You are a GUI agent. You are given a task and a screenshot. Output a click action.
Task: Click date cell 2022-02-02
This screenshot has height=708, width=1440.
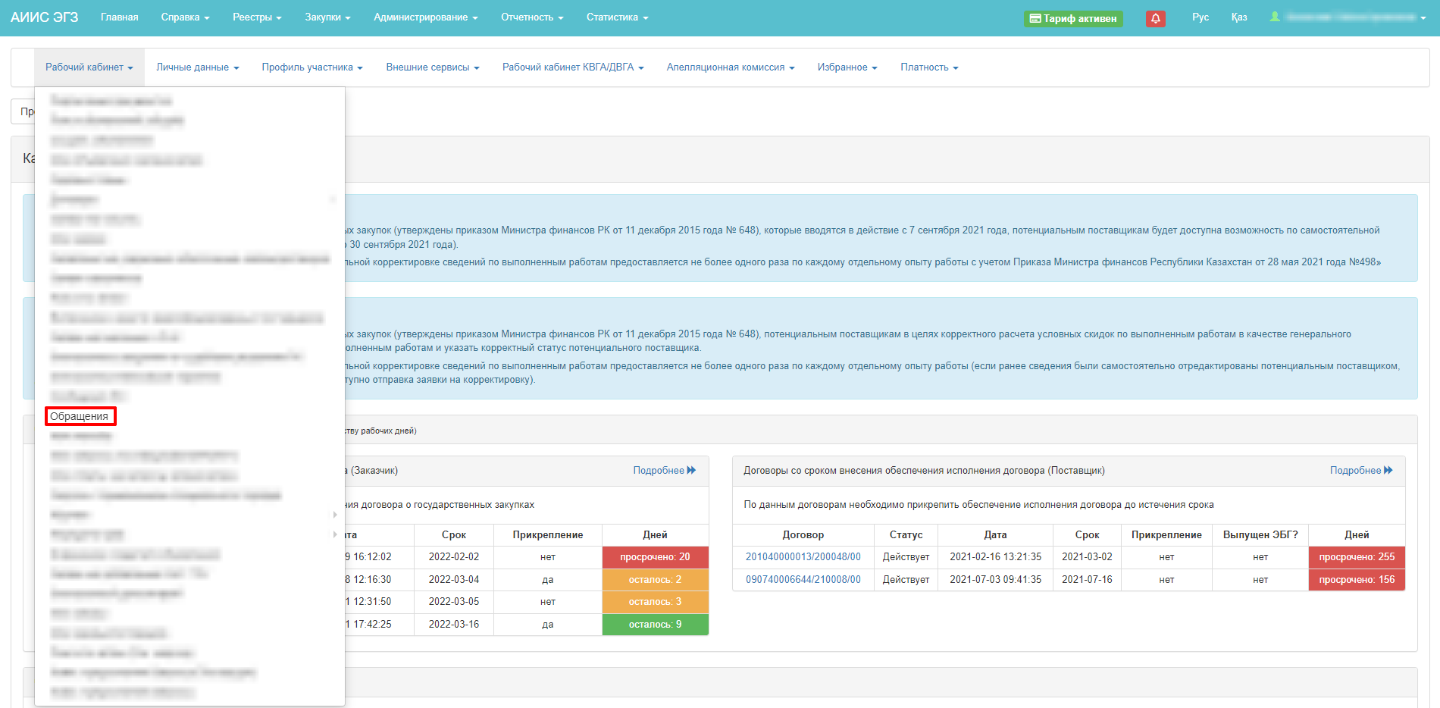pyautogui.click(x=454, y=557)
